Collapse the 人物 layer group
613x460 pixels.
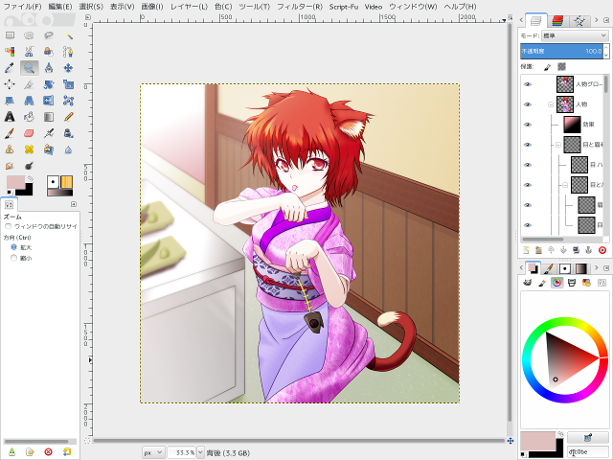pos(551,104)
